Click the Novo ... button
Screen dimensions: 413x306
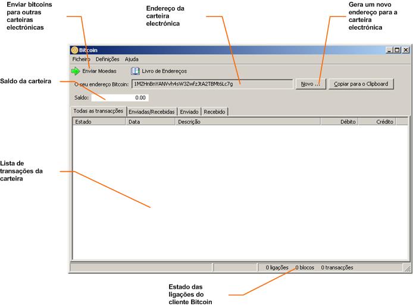pos(311,84)
